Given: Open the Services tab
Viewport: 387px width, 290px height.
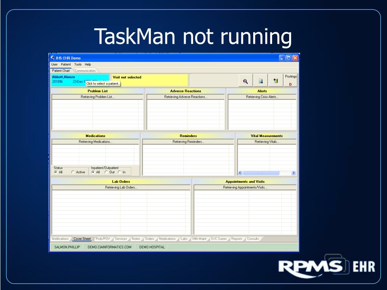Looking at the screenshot, I should (121, 239).
